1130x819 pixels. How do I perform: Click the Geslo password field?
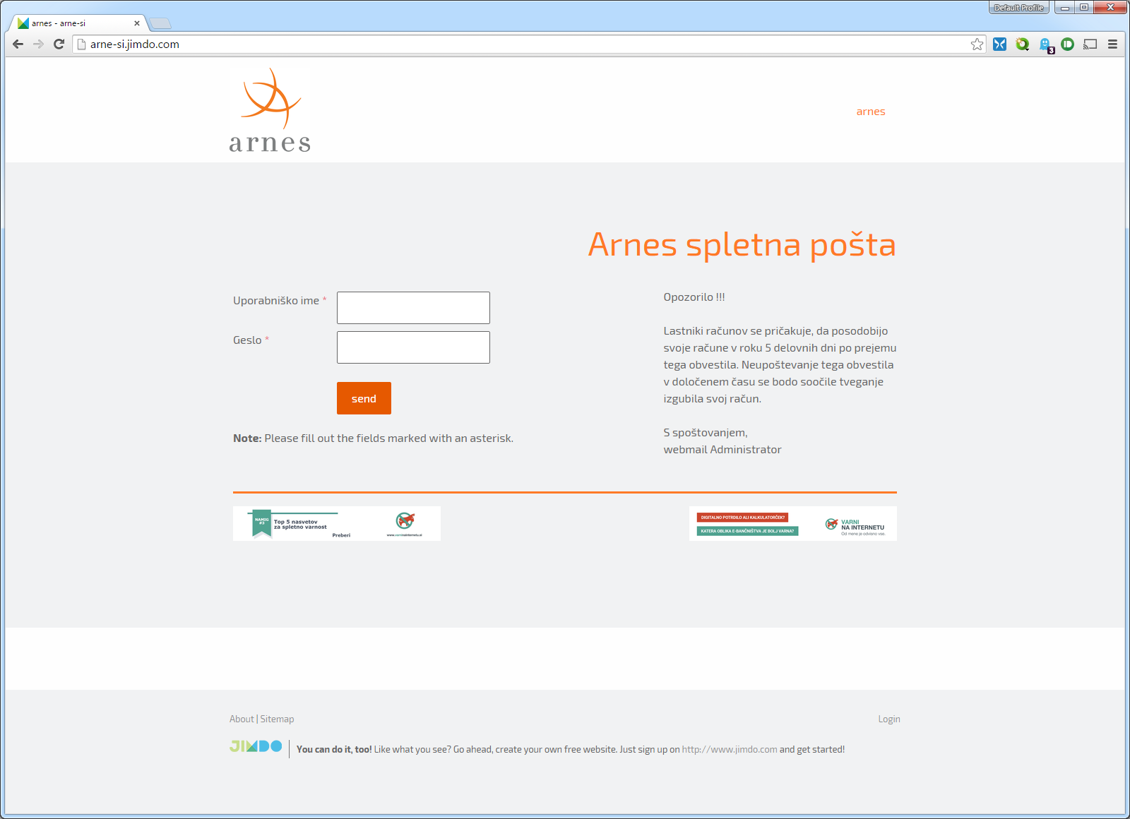[x=413, y=347]
